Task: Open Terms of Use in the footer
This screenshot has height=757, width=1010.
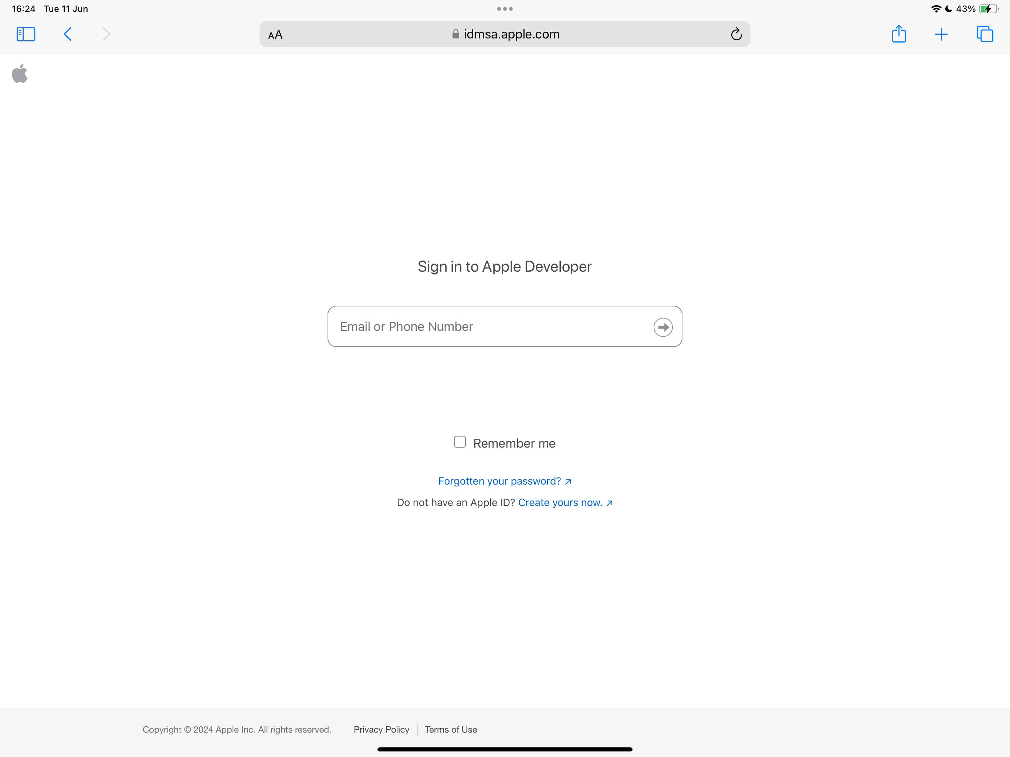Action: [x=451, y=730]
